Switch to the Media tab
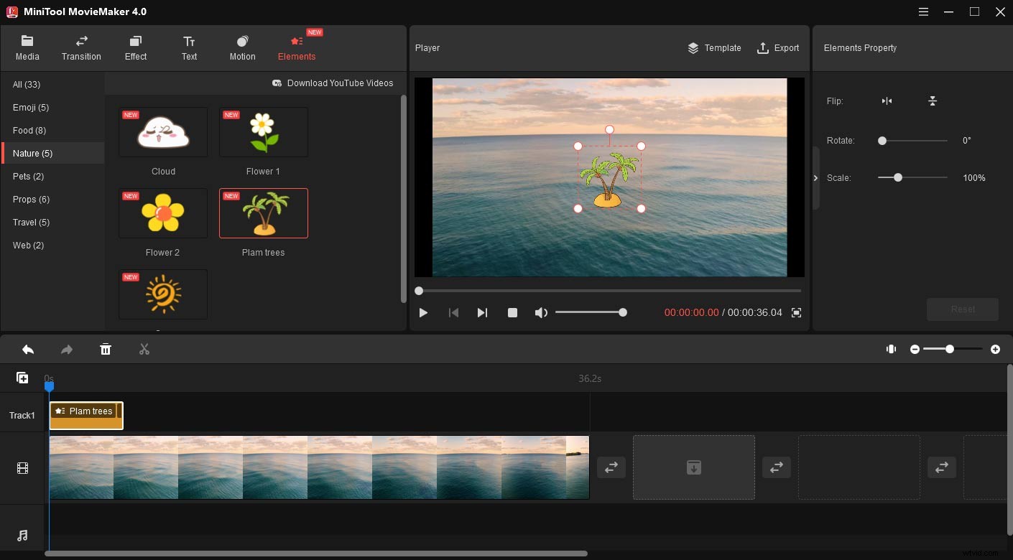The height and width of the screenshot is (560, 1013). point(27,47)
